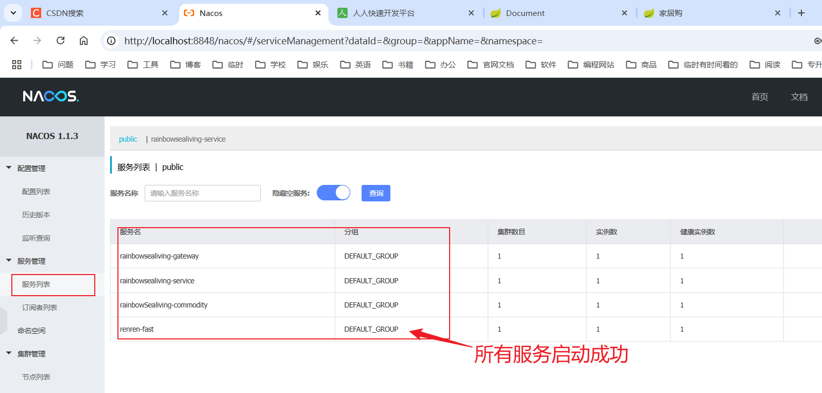
Task: Click the 服务名 column header
Action: tap(130, 232)
